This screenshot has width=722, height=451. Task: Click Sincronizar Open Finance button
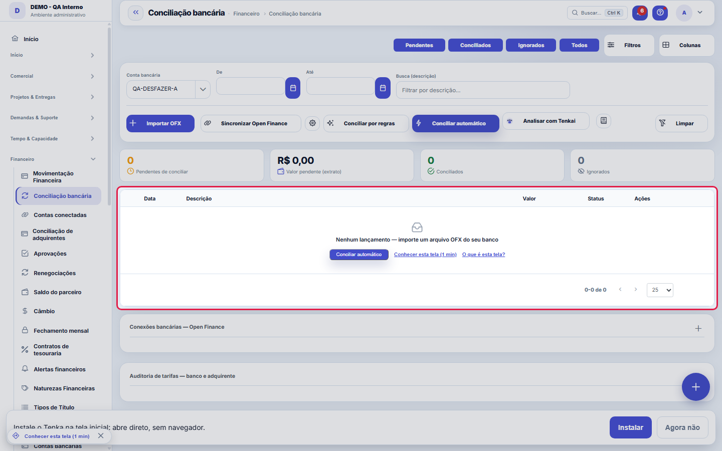251,123
